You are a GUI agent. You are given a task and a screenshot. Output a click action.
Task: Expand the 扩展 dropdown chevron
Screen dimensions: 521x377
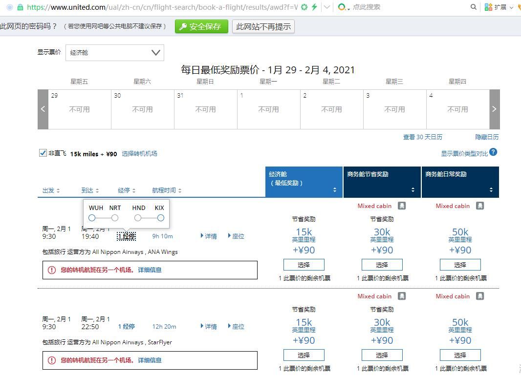pyautogui.click(x=511, y=7)
